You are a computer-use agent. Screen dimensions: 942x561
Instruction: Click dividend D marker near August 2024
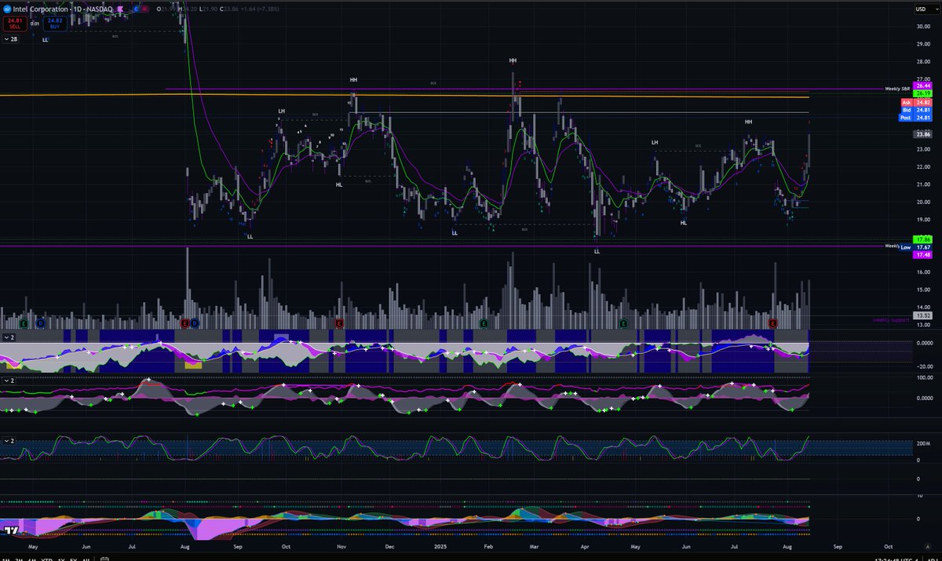pyautogui.click(x=195, y=322)
